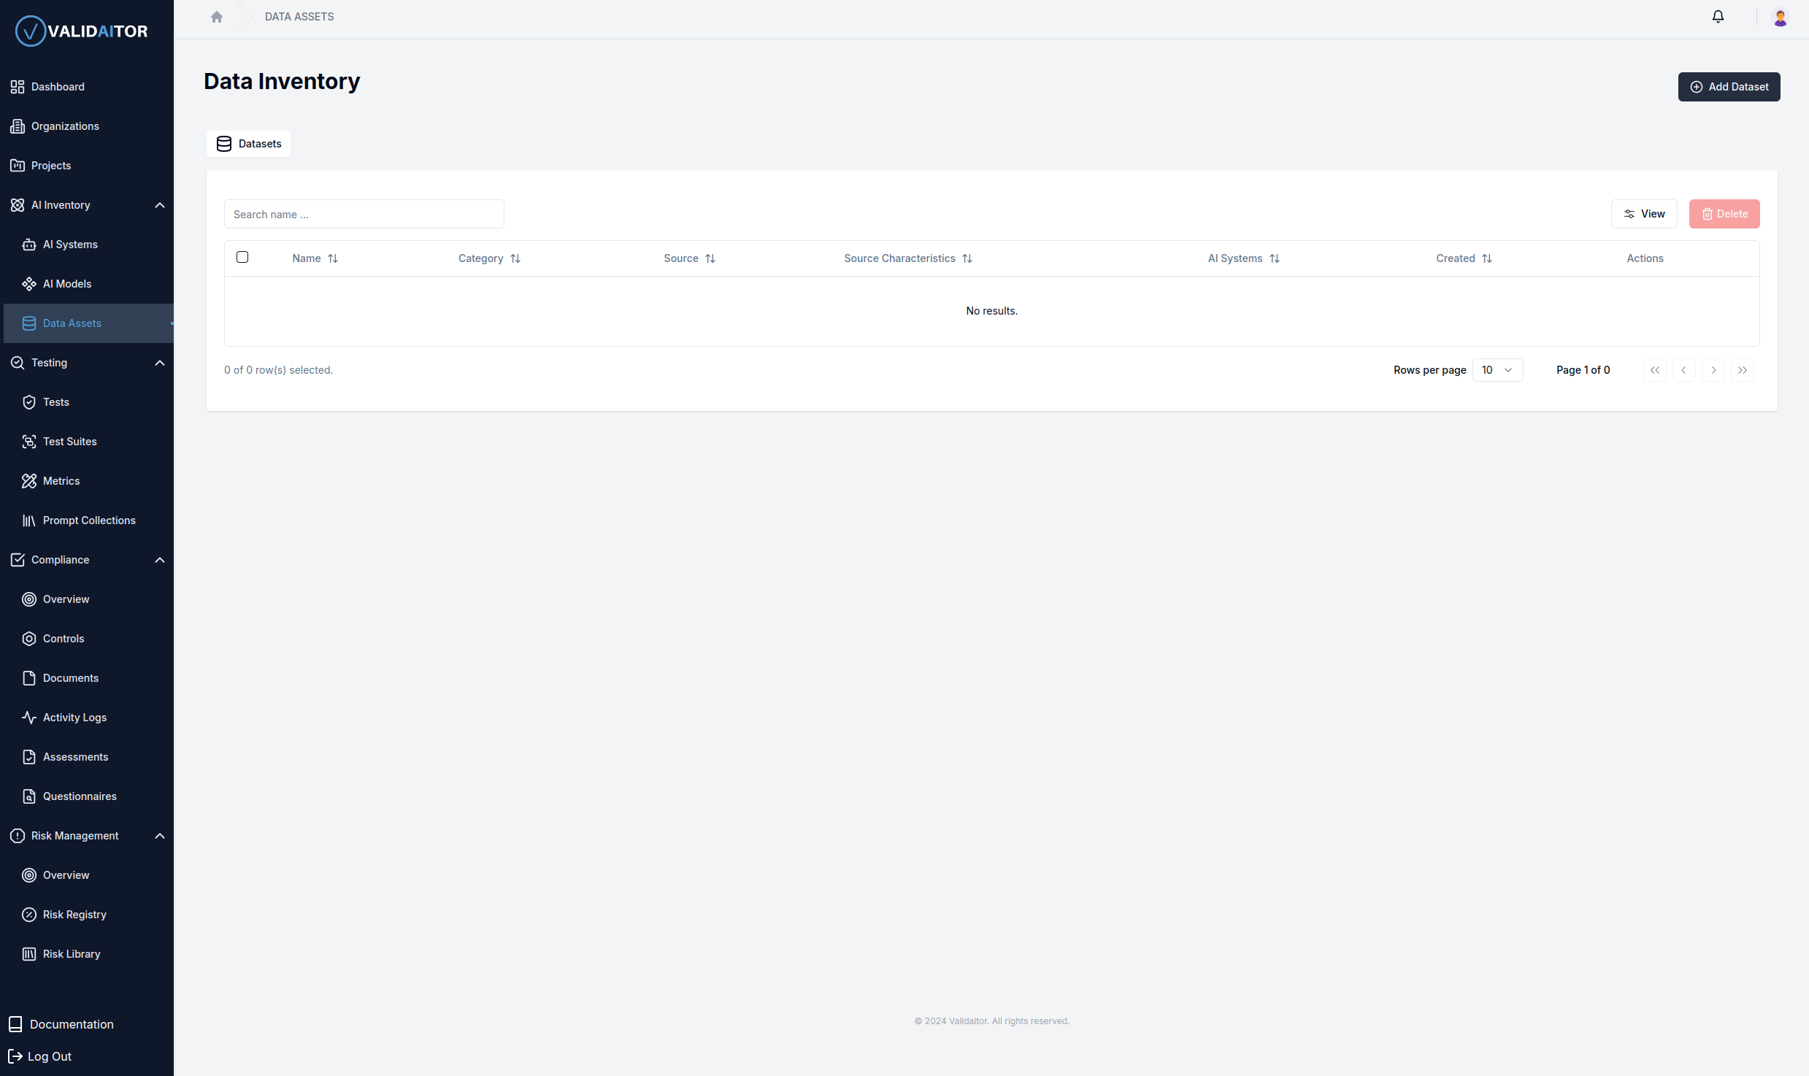Screen dimensions: 1809x1076
Task: Open the Risk Registry page
Action: pos(74,914)
